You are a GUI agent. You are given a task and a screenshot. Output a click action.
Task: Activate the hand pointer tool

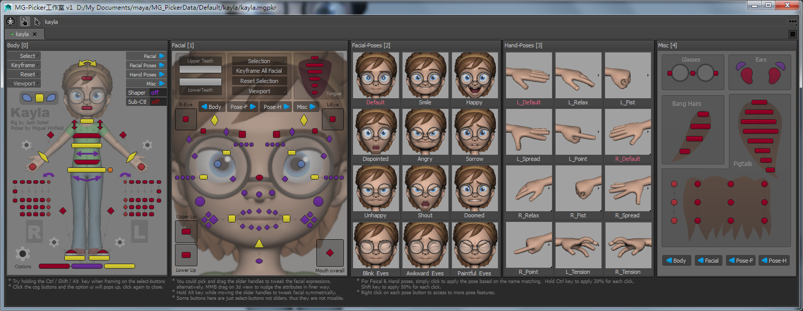pyautogui.click(x=24, y=21)
